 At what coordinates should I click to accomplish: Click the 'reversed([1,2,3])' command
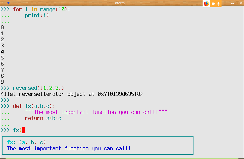38,88
